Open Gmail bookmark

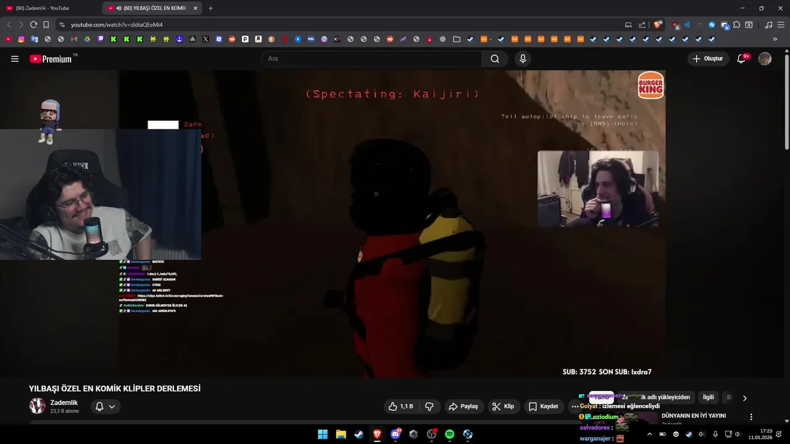click(74, 39)
